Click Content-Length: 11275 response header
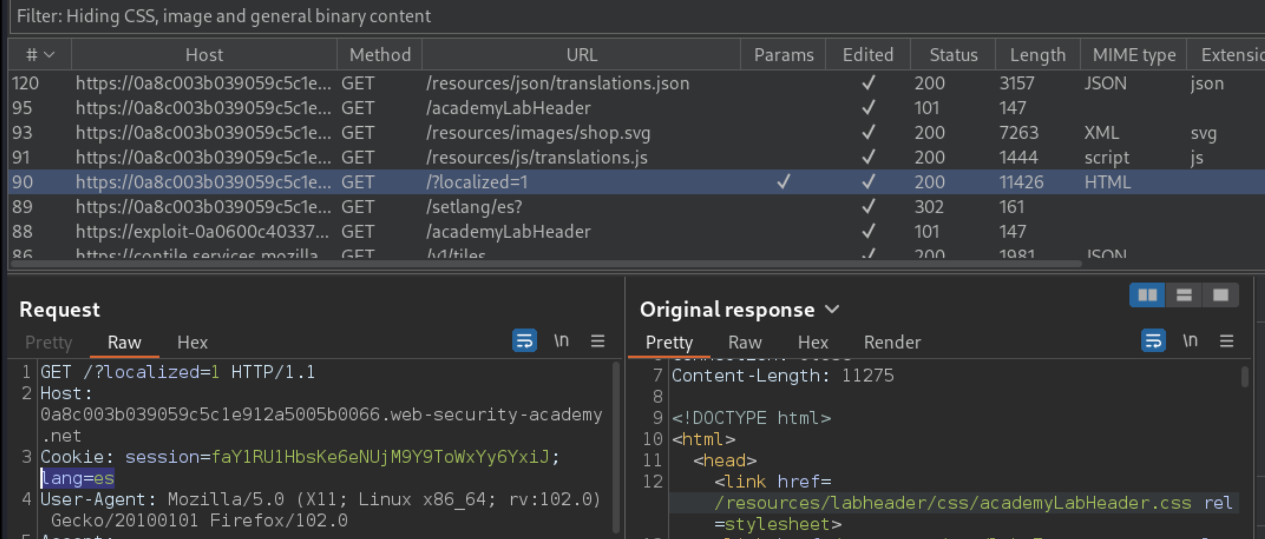 [782, 376]
